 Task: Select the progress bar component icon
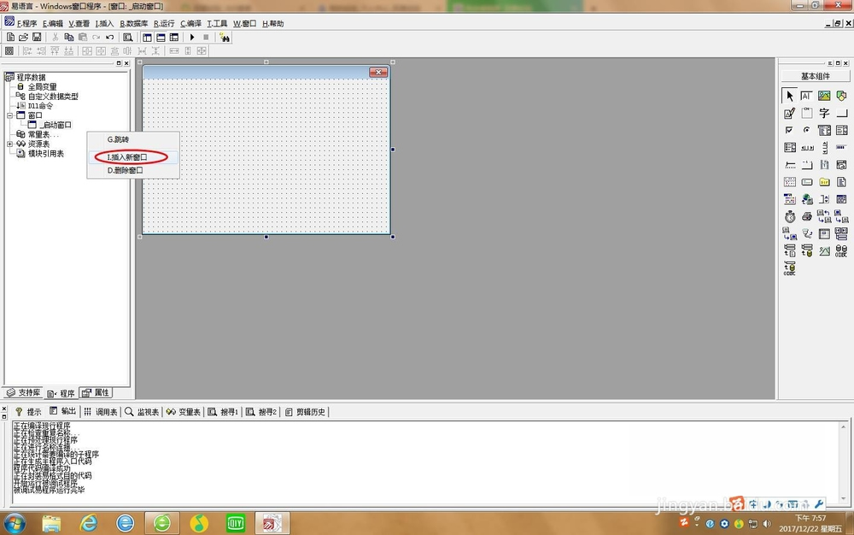pos(841,147)
